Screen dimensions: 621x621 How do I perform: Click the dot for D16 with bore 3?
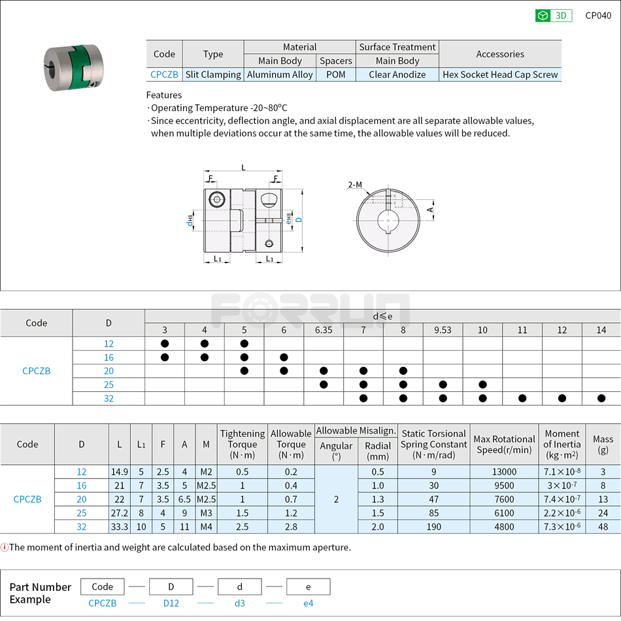point(165,358)
